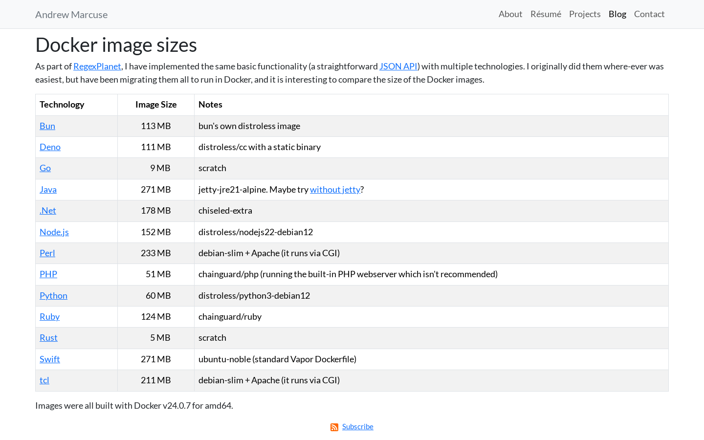Open the Bun technology link
The height and width of the screenshot is (440, 704).
[x=47, y=126]
